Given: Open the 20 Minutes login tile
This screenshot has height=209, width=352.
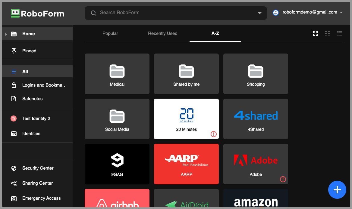Looking at the screenshot, I should click(x=186, y=119).
